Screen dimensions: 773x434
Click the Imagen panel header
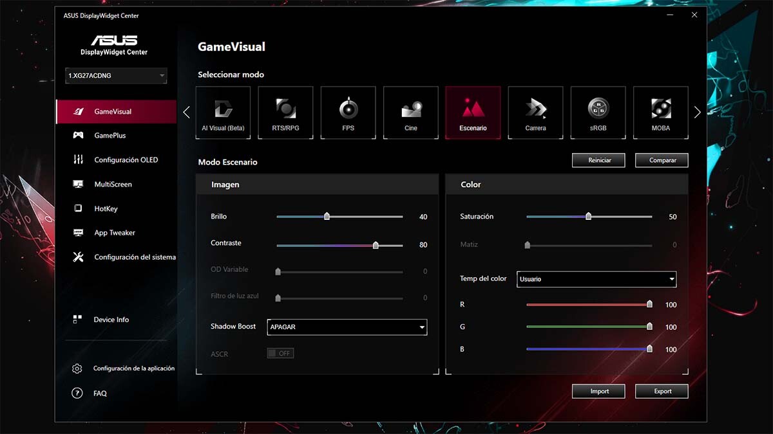pyautogui.click(x=318, y=185)
